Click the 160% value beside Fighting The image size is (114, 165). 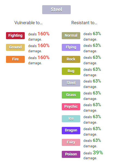pyautogui.click(x=44, y=34)
